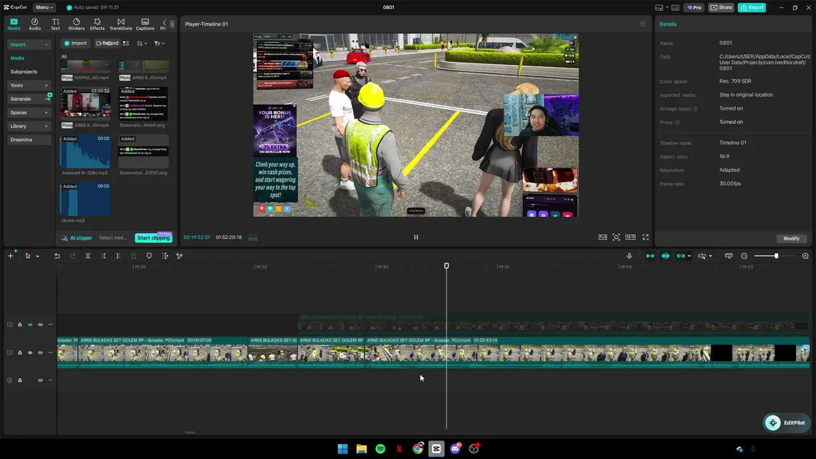The height and width of the screenshot is (459, 816).
Task: Click the freeze frame insert tool
Action: point(165,256)
